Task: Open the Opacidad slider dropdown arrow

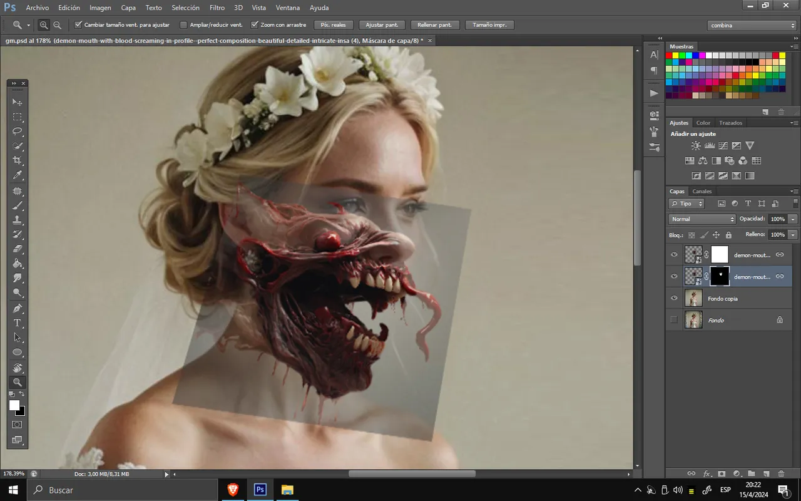Action: [793, 219]
